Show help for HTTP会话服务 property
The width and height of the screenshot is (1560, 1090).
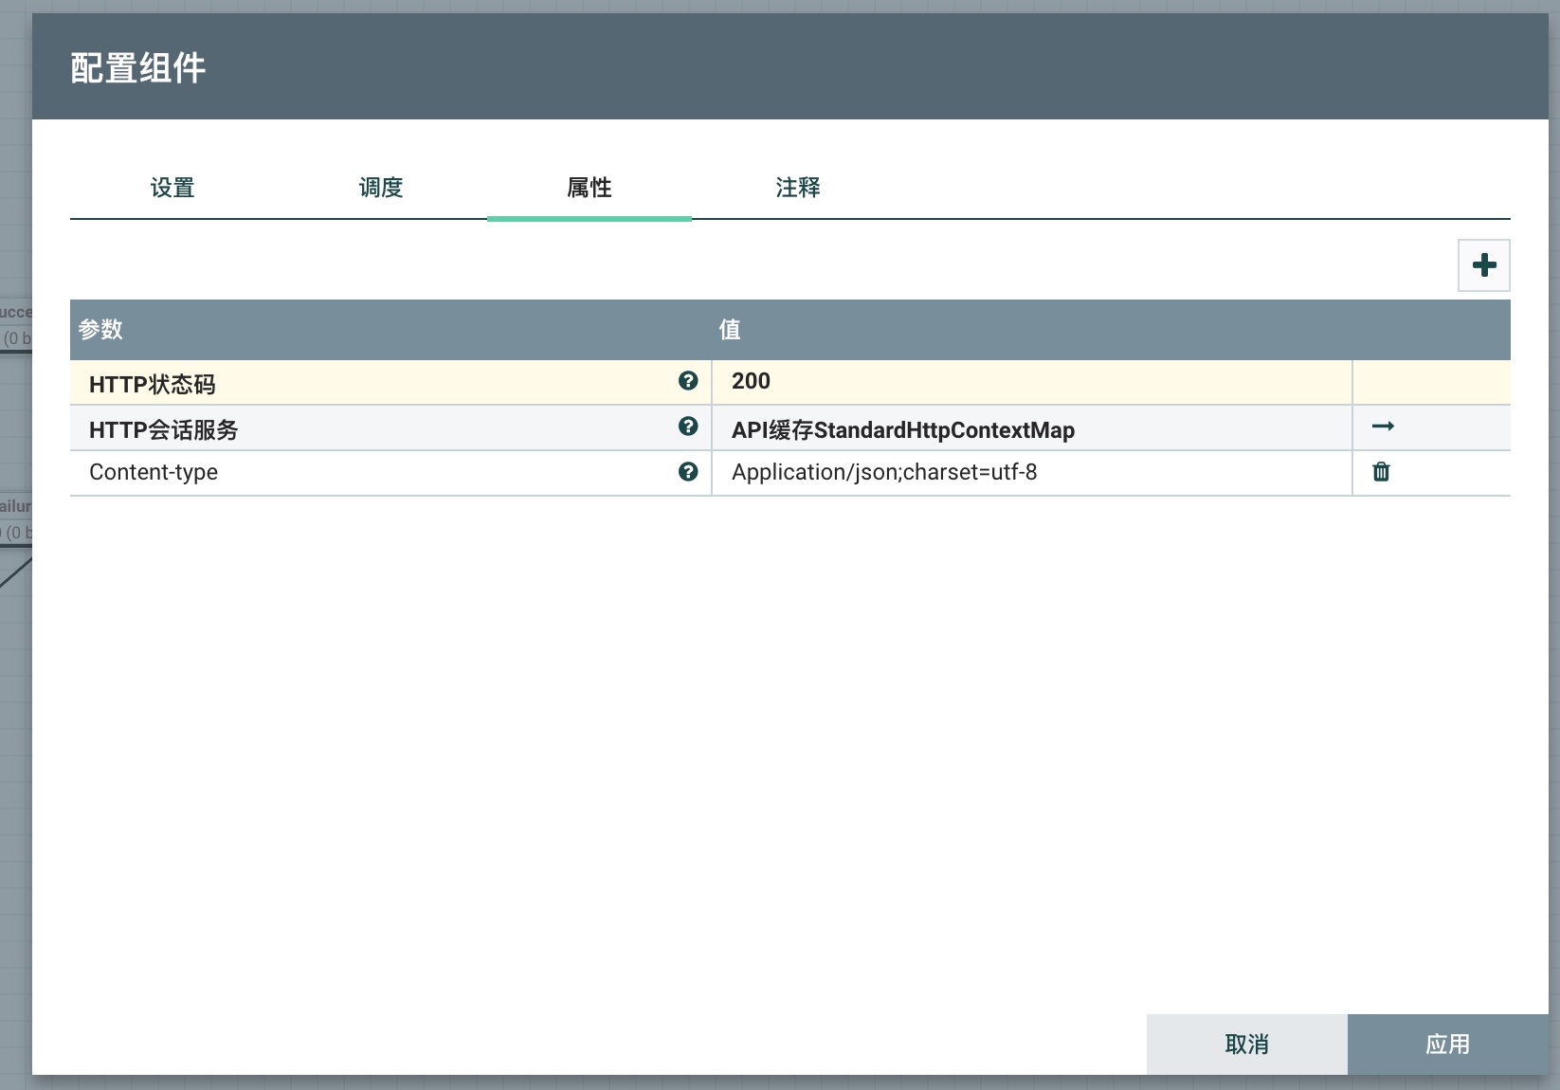[688, 427]
